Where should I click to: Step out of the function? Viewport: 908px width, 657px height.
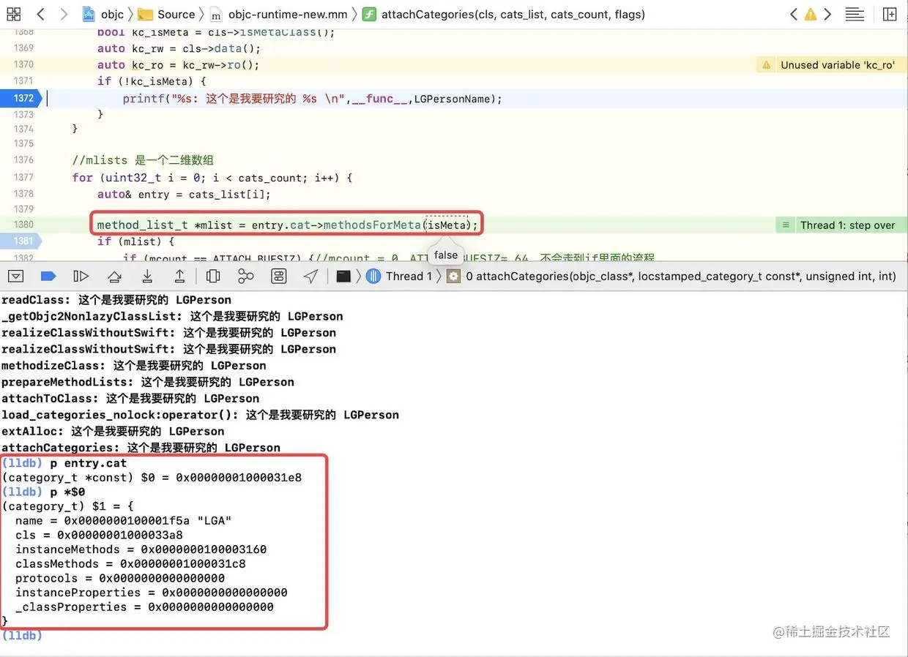pos(179,276)
